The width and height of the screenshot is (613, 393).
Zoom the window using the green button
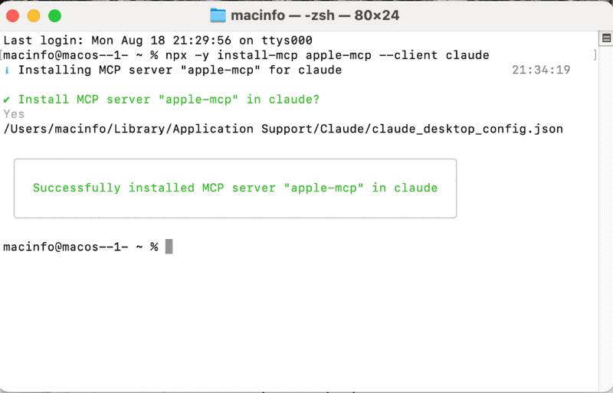coord(54,15)
